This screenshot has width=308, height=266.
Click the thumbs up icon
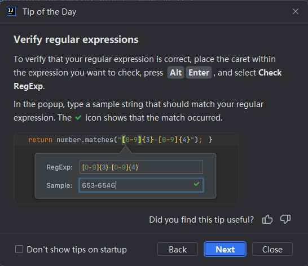267,219
